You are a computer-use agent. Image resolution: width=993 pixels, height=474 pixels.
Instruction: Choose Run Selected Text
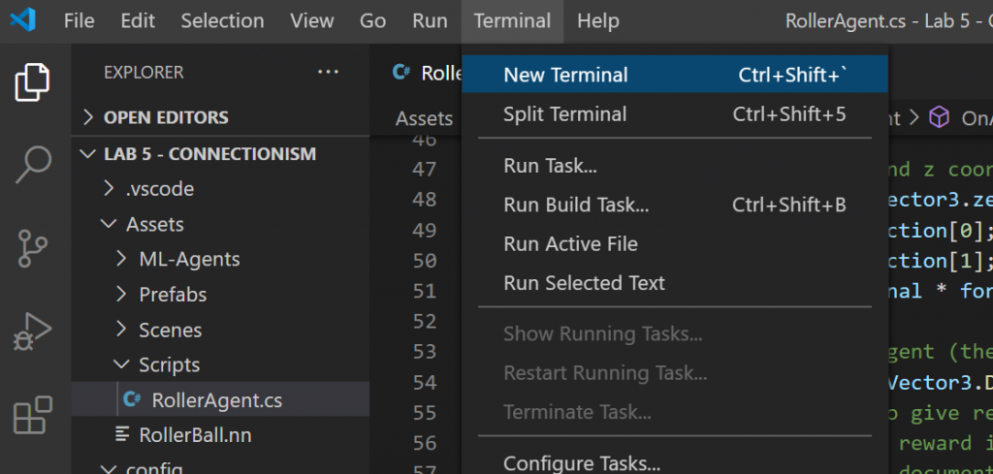coord(675,283)
